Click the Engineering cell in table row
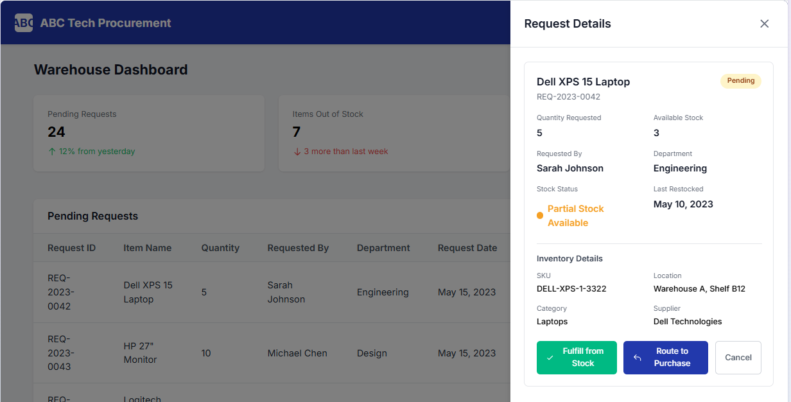Image resolution: width=791 pixels, height=402 pixels. coord(383,292)
